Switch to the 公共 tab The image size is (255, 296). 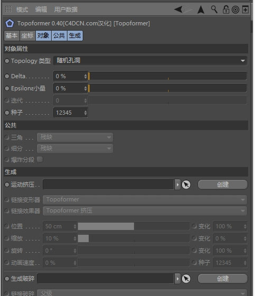pos(59,35)
